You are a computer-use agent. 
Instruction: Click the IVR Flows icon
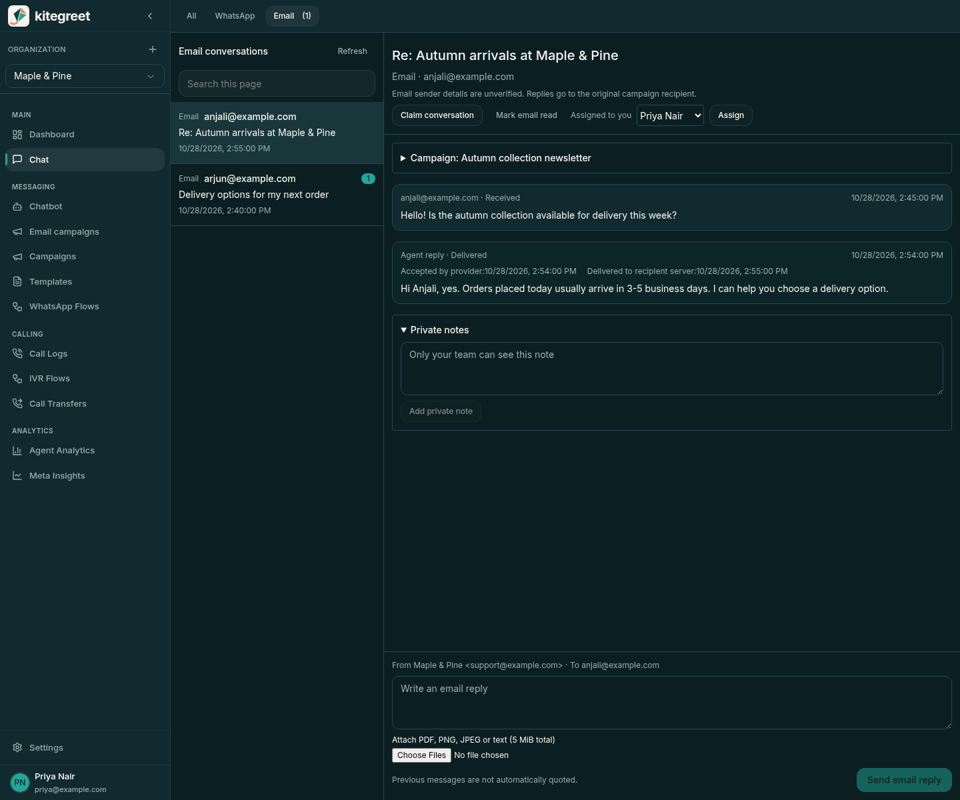[17, 379]
